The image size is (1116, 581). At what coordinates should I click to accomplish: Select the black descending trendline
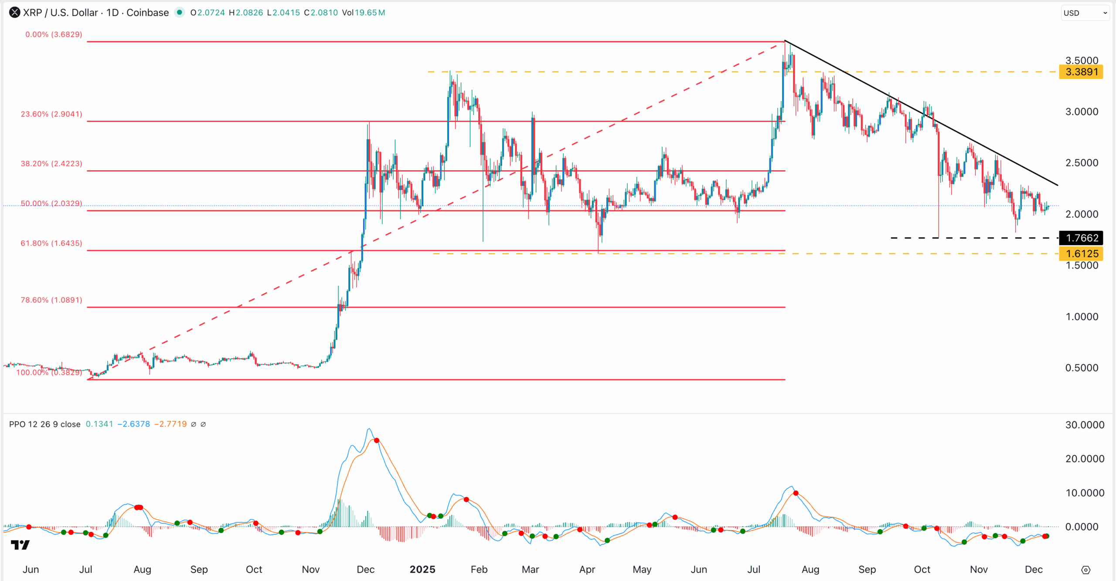[x=921, y=113]
